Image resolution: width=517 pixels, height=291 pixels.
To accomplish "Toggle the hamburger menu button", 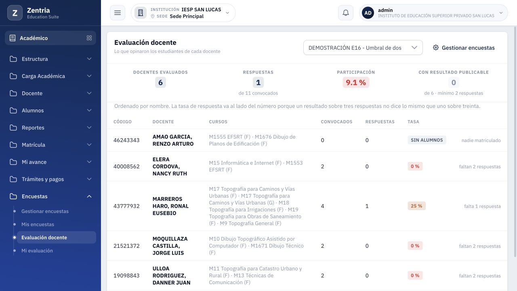I will [x=118, y=13].
